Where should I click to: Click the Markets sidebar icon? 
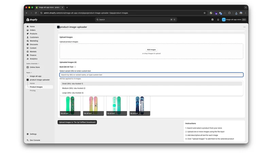28,52
